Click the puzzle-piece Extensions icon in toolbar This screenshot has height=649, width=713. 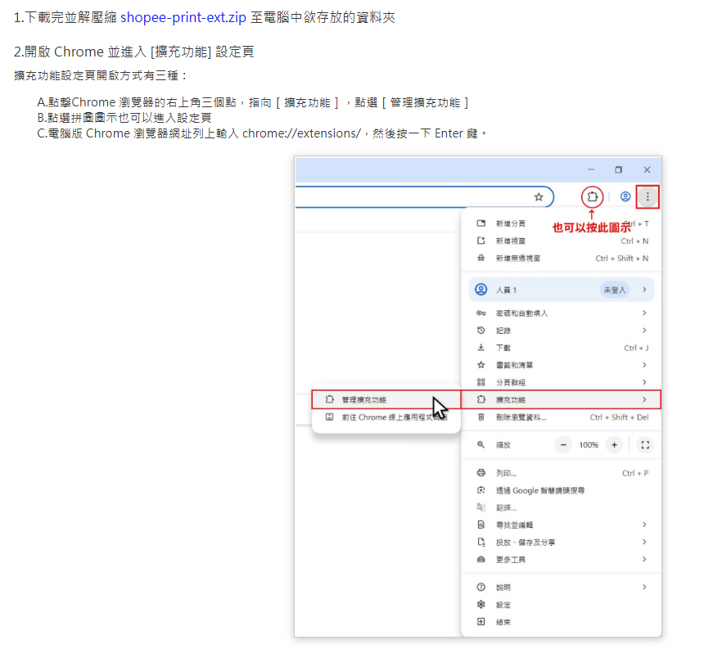[x=593, y=197]
